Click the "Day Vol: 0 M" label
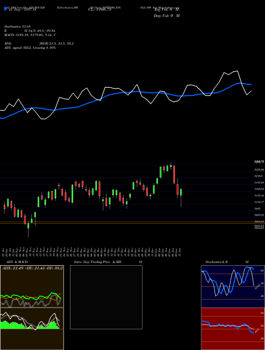This screenshot has width=265, height=350. (166, 16)
